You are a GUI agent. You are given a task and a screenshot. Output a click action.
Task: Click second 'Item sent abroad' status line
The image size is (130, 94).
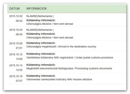pyautogui.click(x=50, y=37)
